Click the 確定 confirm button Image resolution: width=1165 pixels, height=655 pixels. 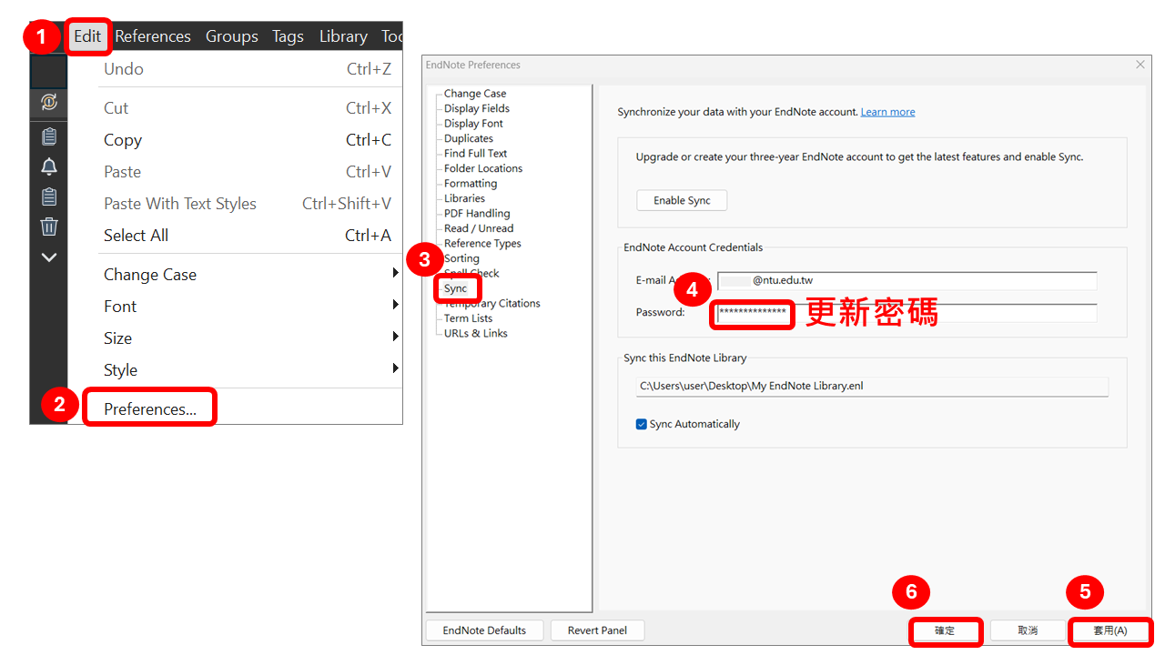pos(945,630)
